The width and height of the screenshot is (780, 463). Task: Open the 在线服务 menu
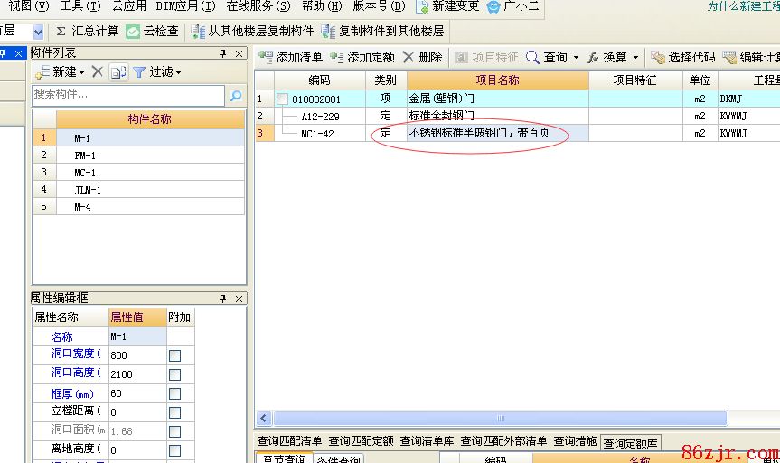(258, 6)
